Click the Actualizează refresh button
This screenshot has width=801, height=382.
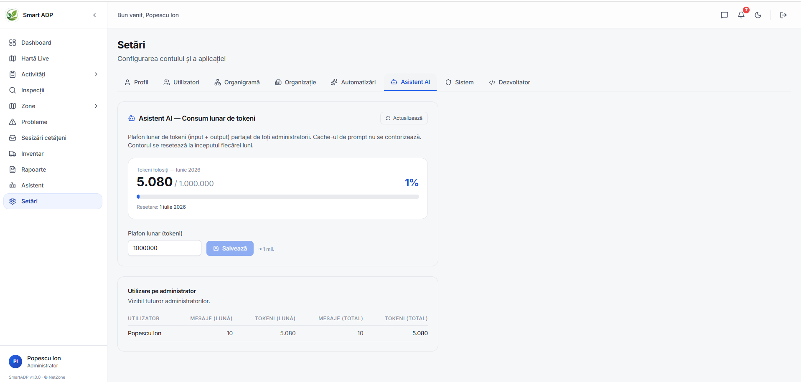click(x=404, y=118)
